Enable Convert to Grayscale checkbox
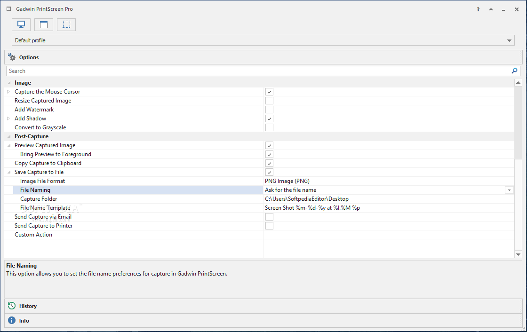Viewport: 527px width, 332px height. 269,127
